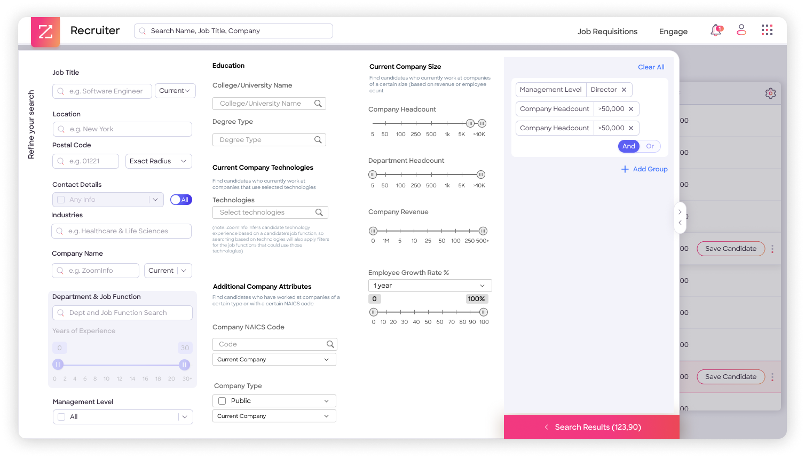Check the Public company type checkbox
Image resolution: width=805 pixels, height=458 pixels.
[222, 401]
